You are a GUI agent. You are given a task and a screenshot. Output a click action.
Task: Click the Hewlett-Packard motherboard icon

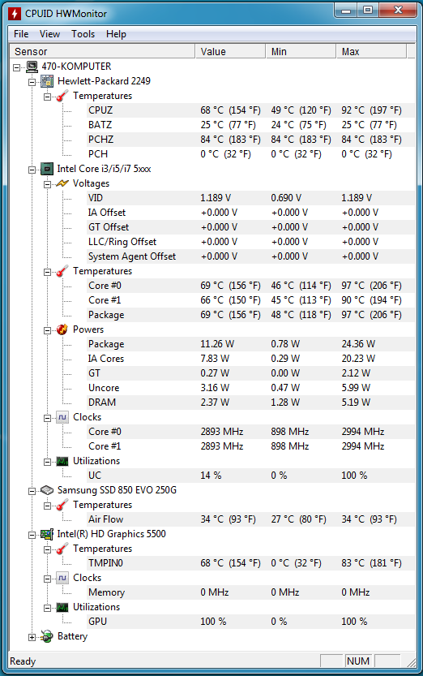tap(47, 81)
